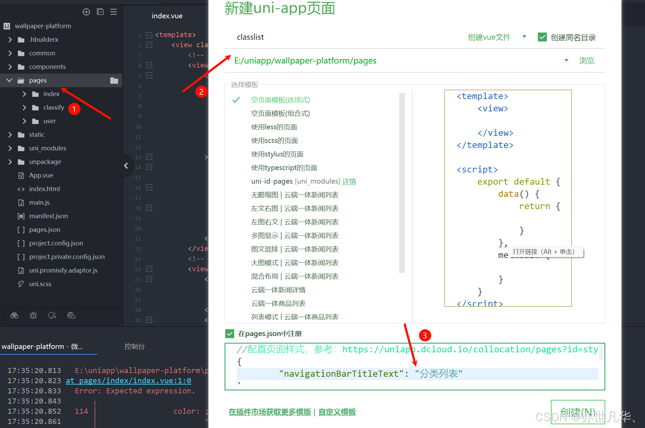The image size is (645, 428).
Task: Click the template list scrollbar
Action: coord(402,183)
